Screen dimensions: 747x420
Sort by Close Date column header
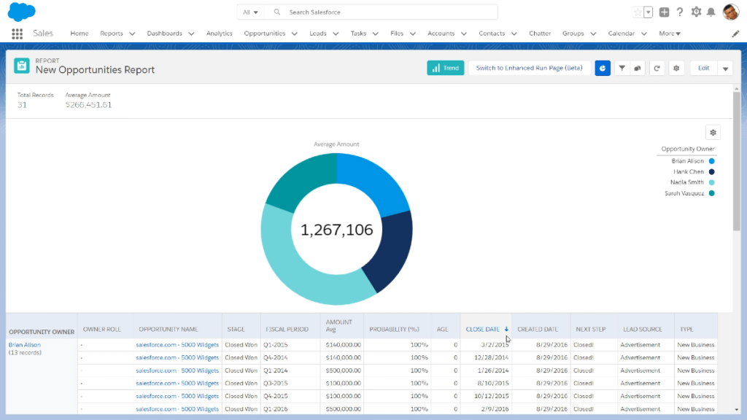click(483, 329)
